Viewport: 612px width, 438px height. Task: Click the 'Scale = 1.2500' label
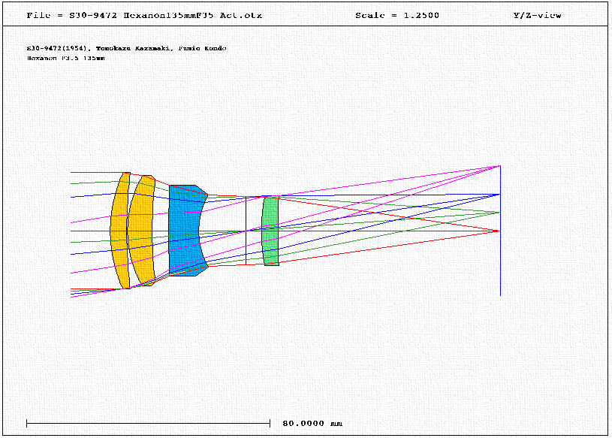397,16
